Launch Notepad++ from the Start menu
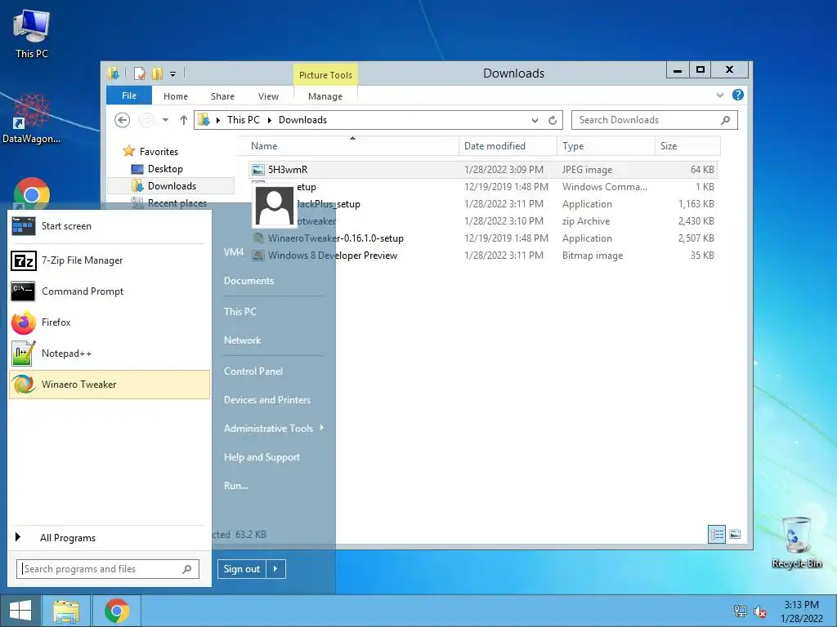The width and height of the screenshot is (837, 627). click(109, 354)
